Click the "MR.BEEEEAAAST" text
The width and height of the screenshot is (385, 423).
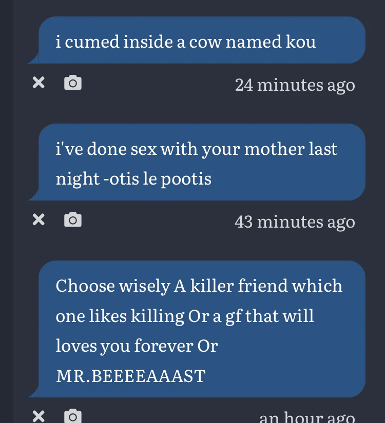[x=130, y=376]
